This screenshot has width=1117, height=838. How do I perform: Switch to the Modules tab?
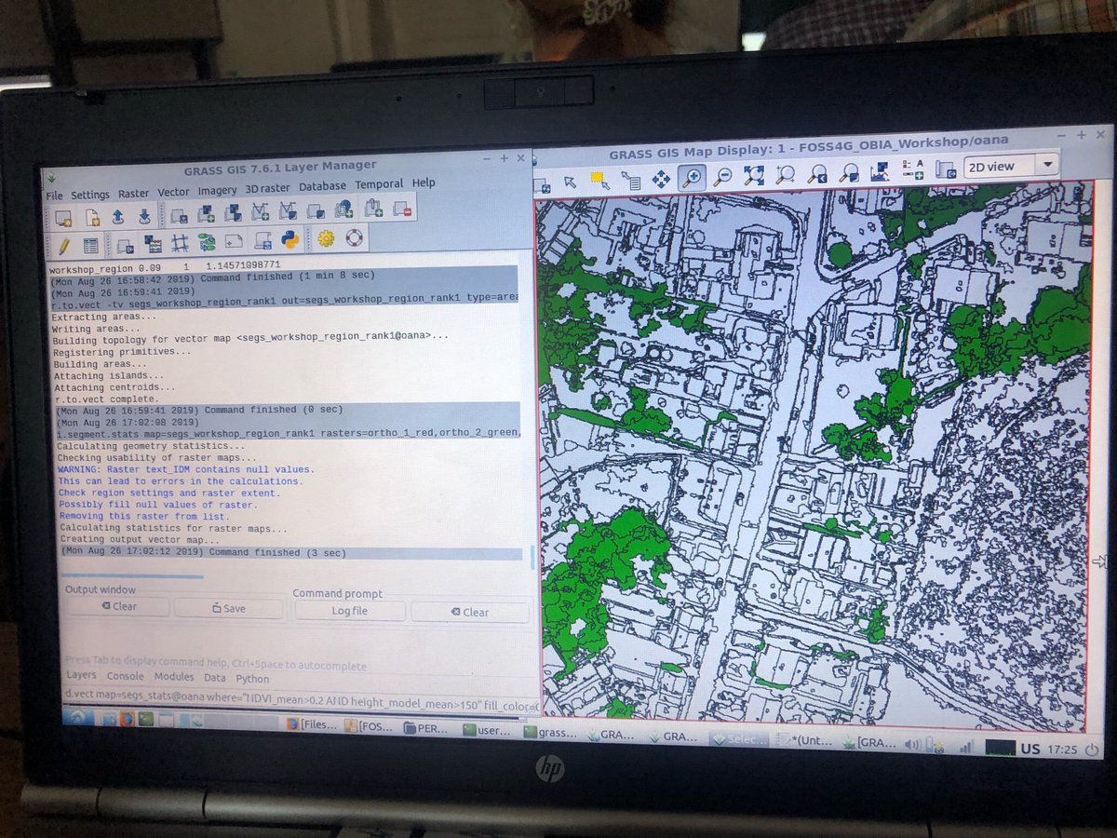[x=174, y=677]
